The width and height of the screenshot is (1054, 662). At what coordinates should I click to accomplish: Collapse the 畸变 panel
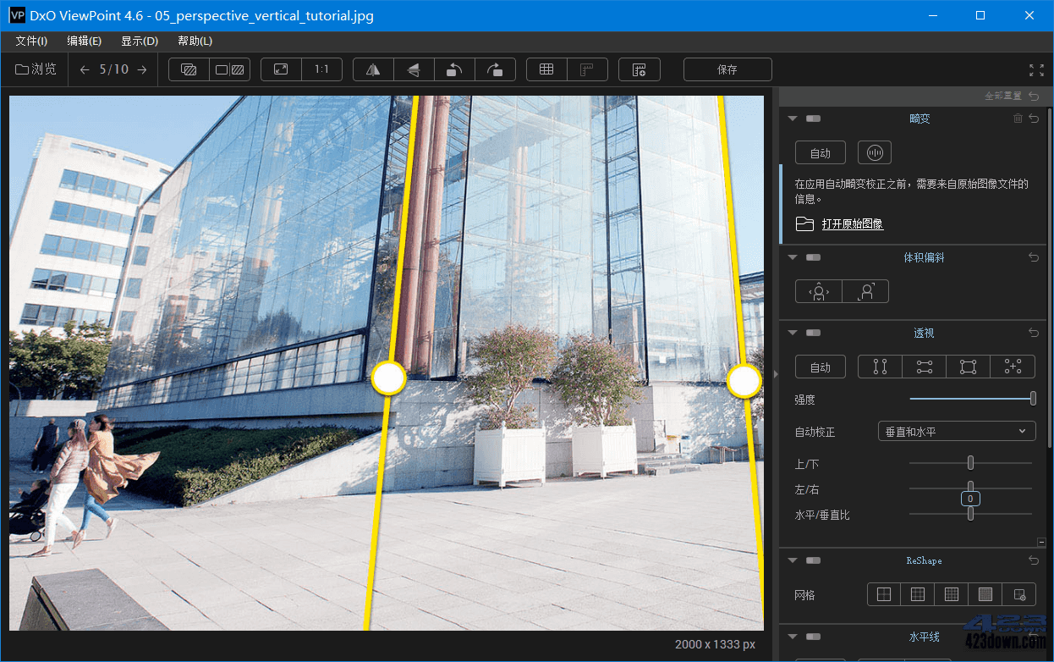(x=793, y=119)
